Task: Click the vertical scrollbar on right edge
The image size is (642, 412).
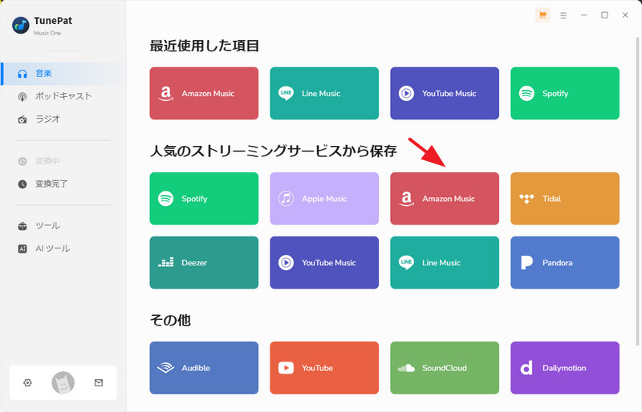Action: point(637,192)
